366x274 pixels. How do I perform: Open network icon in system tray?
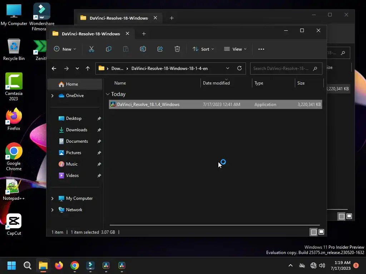pos(313,265)
